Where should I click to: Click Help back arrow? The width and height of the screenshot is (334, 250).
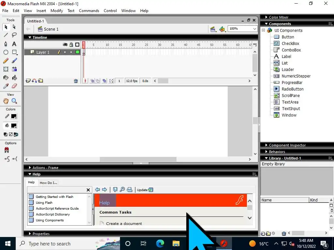point(98,190)
